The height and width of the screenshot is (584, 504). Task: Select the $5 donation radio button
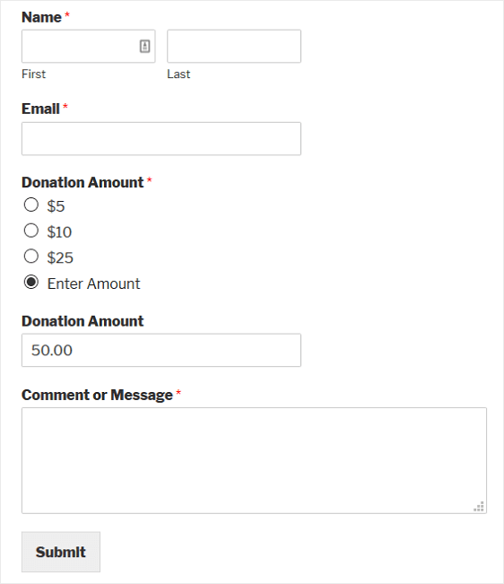pyautogui.click(x=31, y=205)
